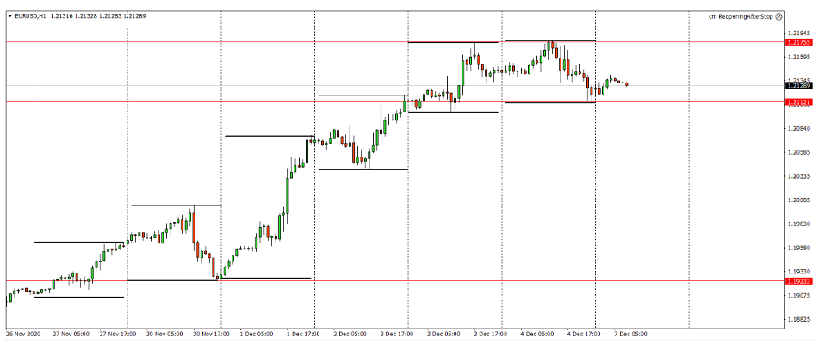Viewport: 818px width, 350px height.
Task: Click the cm ReopeningAfterStop expert label
Action: (740, 15)
